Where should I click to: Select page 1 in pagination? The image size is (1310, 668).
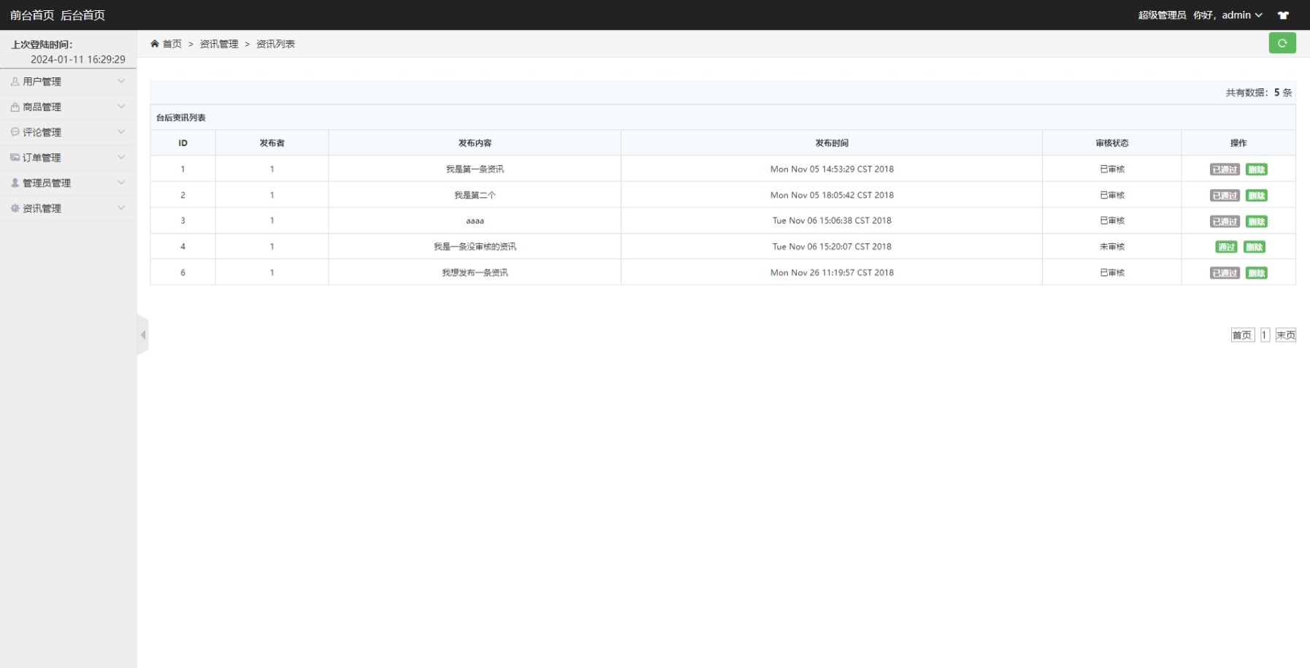[x=1265, y=335]
